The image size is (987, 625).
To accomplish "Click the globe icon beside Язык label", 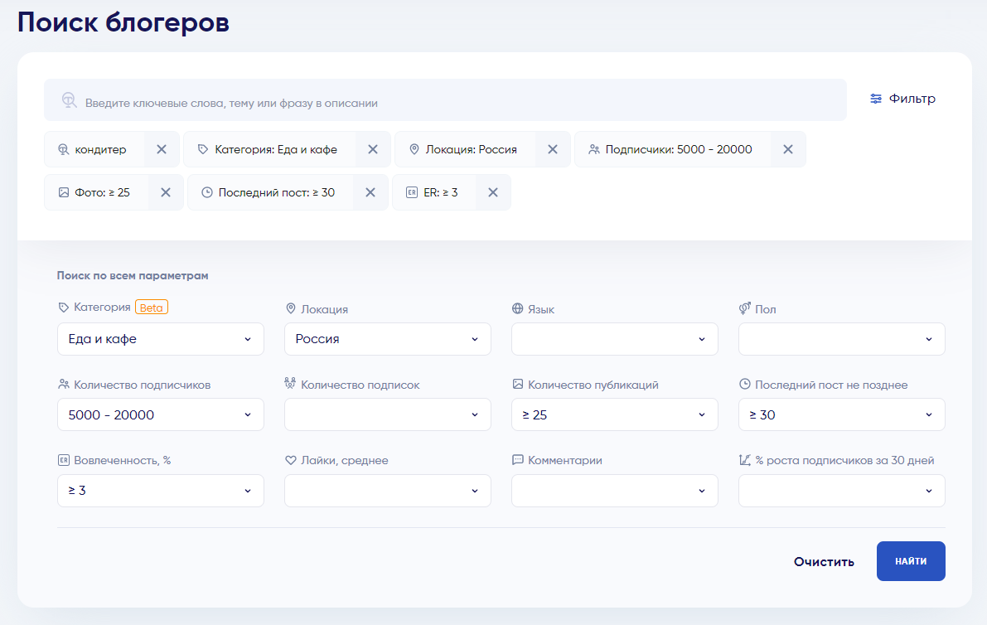I will click(x=517, y=308).
